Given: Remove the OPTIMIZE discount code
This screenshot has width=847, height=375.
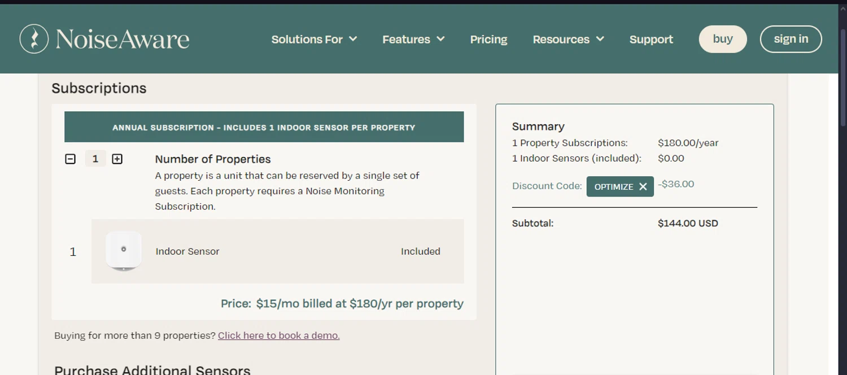Looking at the screenshot, I should click(x=643, y=186).
